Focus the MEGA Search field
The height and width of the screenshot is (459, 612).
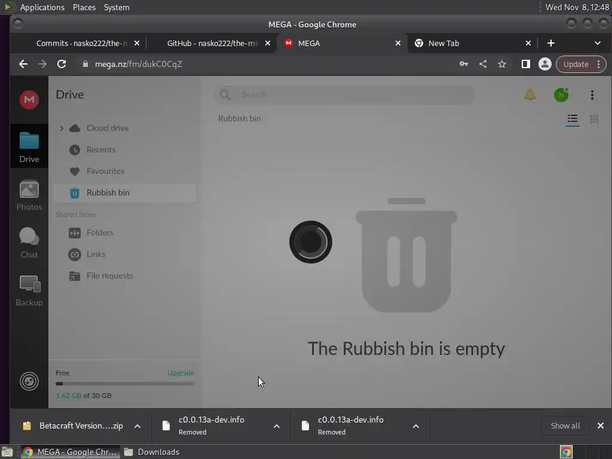tap(344, 94)
